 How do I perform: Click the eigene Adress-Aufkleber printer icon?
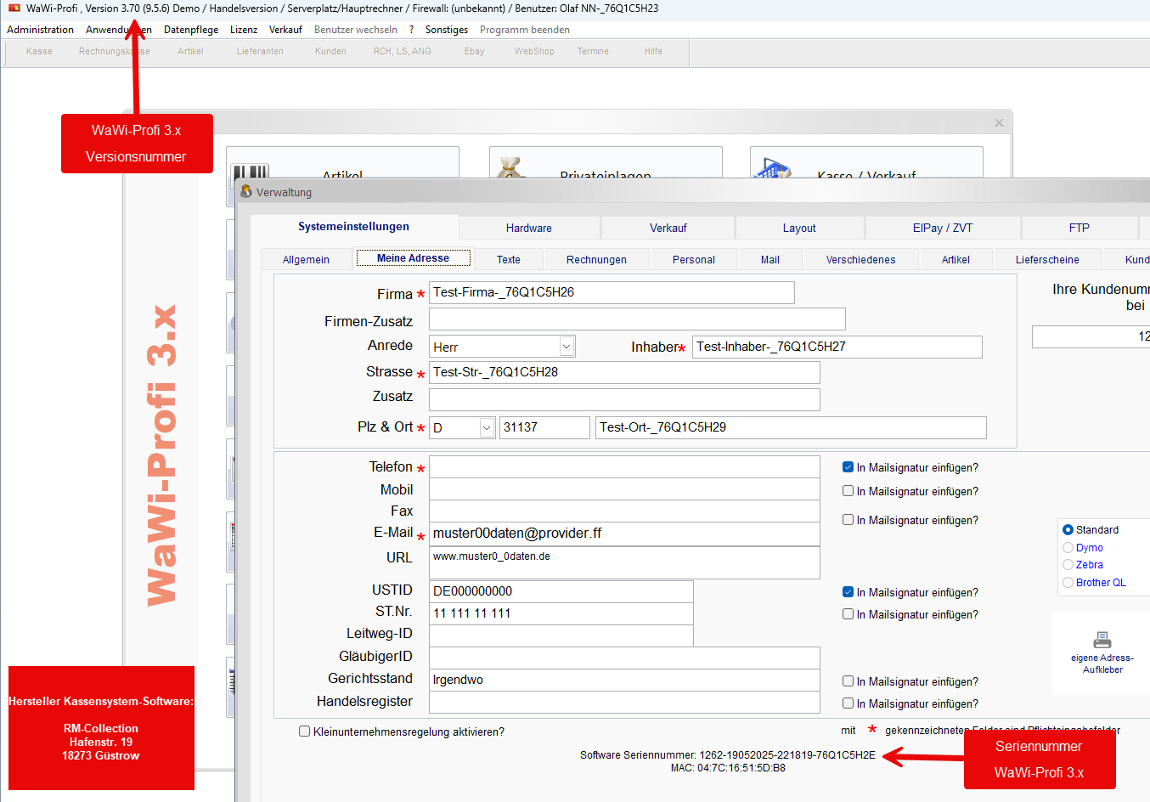click(x=1102, y=640)
